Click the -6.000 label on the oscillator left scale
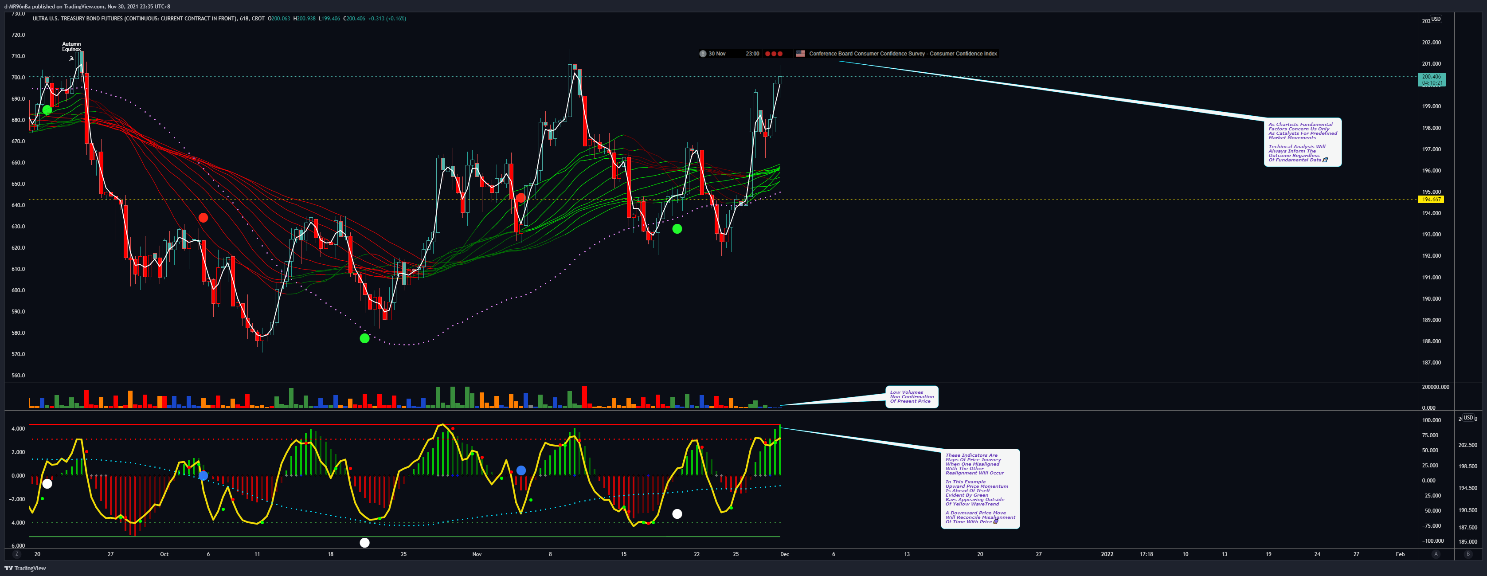Viewport: 1487px width, 576px height. point(17,545)
